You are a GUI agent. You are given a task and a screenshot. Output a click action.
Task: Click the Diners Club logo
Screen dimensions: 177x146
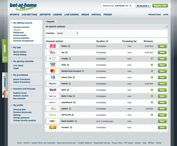click(53, 77)
